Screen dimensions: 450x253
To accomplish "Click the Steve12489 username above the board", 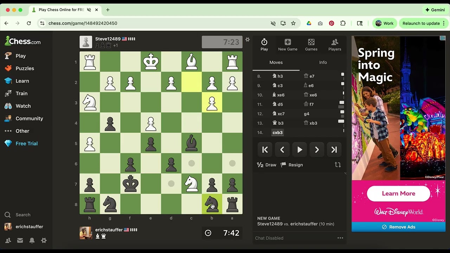I will [x=108, y=39].
